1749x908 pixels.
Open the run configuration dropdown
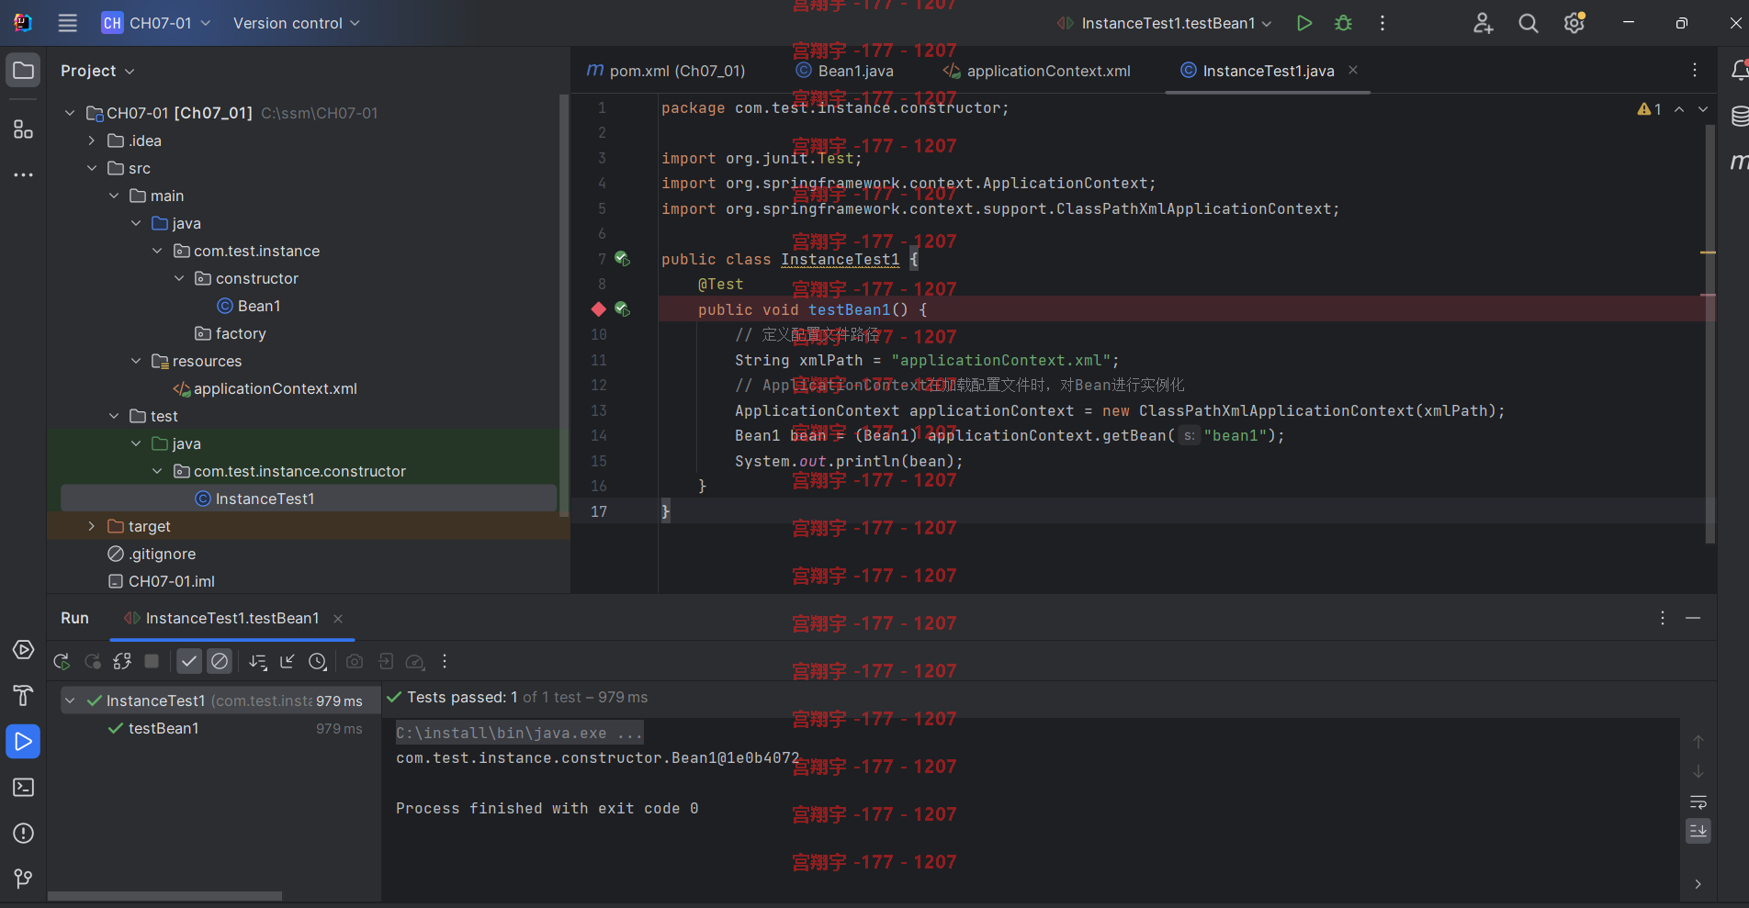pyautogui.click(x=1165, y=23)
